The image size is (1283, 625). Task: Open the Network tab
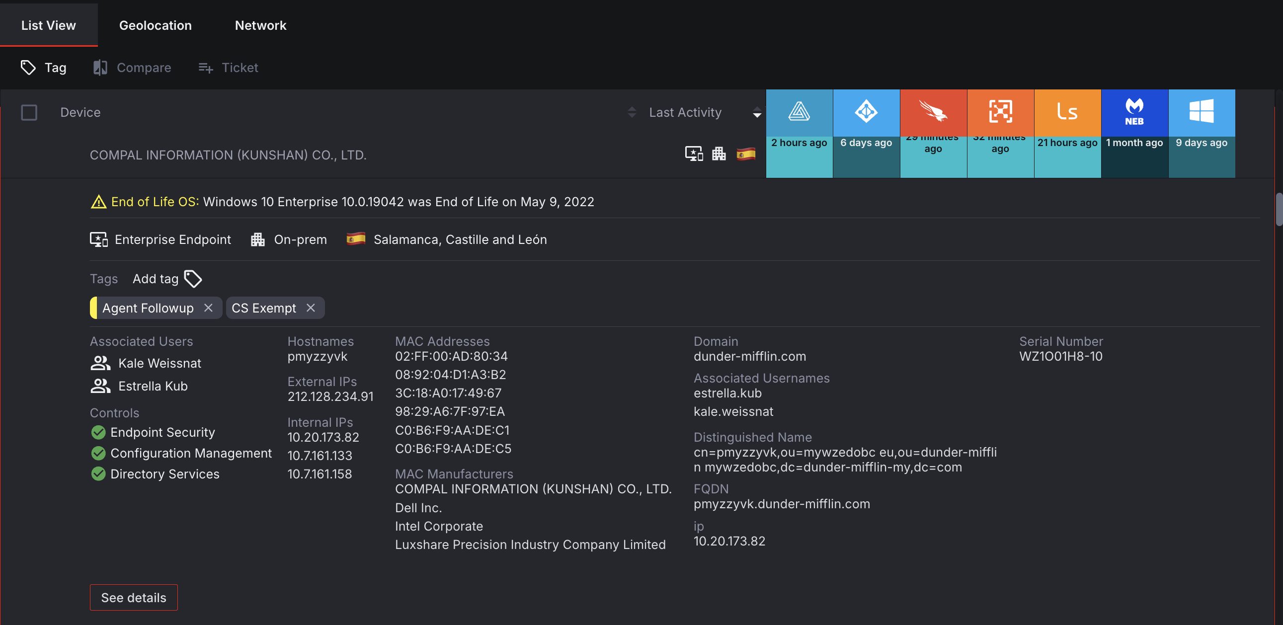pos(260,25)
